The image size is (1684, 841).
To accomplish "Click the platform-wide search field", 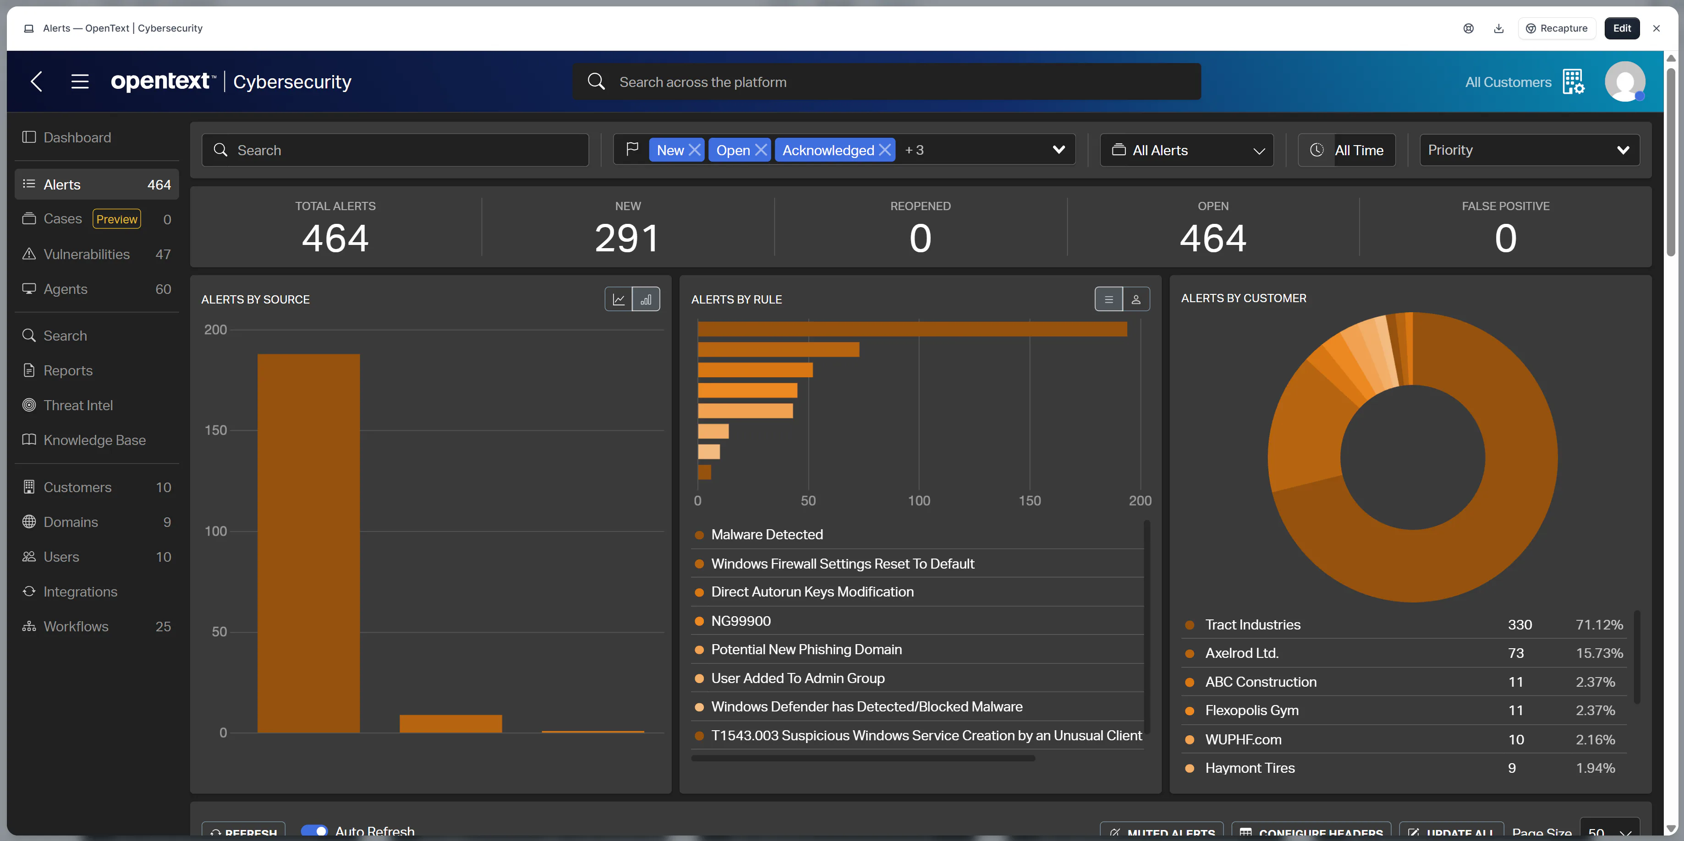I will point(887,81).
